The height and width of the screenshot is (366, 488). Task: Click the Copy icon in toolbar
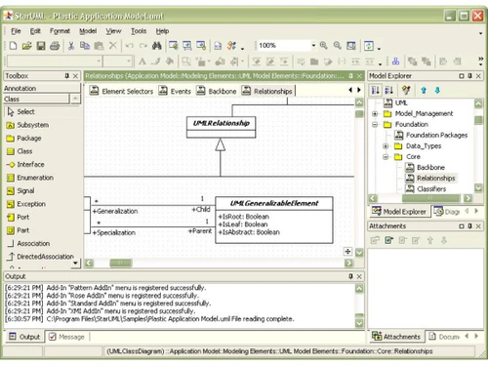point(85,46)
